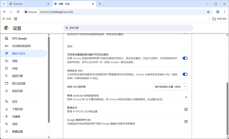Image resolution: width=229 pixels, height=139 pixels.
Task: Open the profile avatar icon
Action: 218,12
